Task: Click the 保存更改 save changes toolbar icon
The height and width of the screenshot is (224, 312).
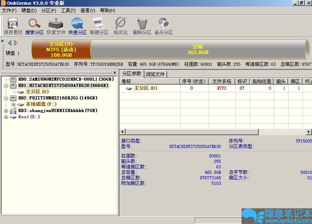Action: click(x=13, y=26)
